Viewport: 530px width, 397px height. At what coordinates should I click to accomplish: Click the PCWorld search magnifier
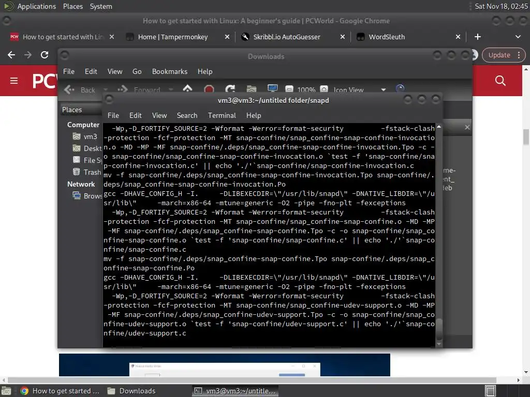500,81
